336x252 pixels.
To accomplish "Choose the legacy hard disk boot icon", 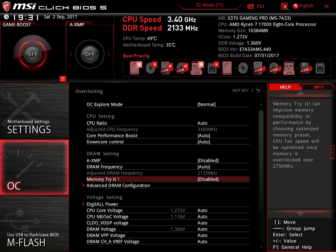I will point(227,68).
